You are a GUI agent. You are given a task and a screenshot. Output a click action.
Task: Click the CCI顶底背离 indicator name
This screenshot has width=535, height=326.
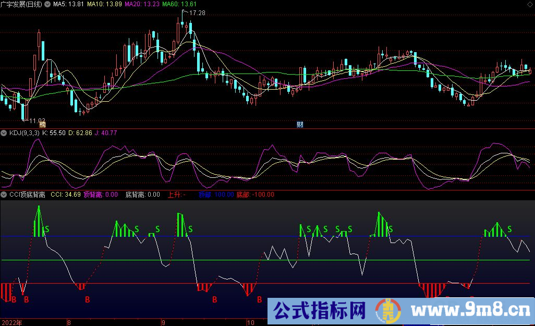tap(27, 195)
